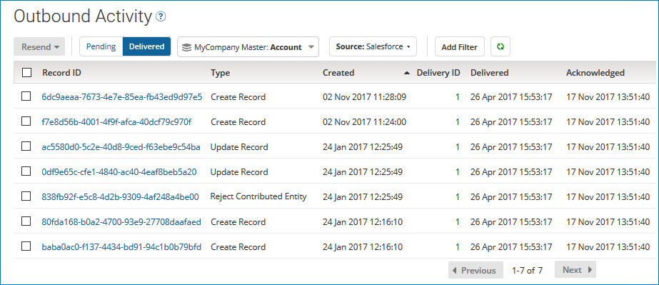Click Delivery ID value in the f7e8d56b row
The image size is (659, 285).
pos(457,122)
